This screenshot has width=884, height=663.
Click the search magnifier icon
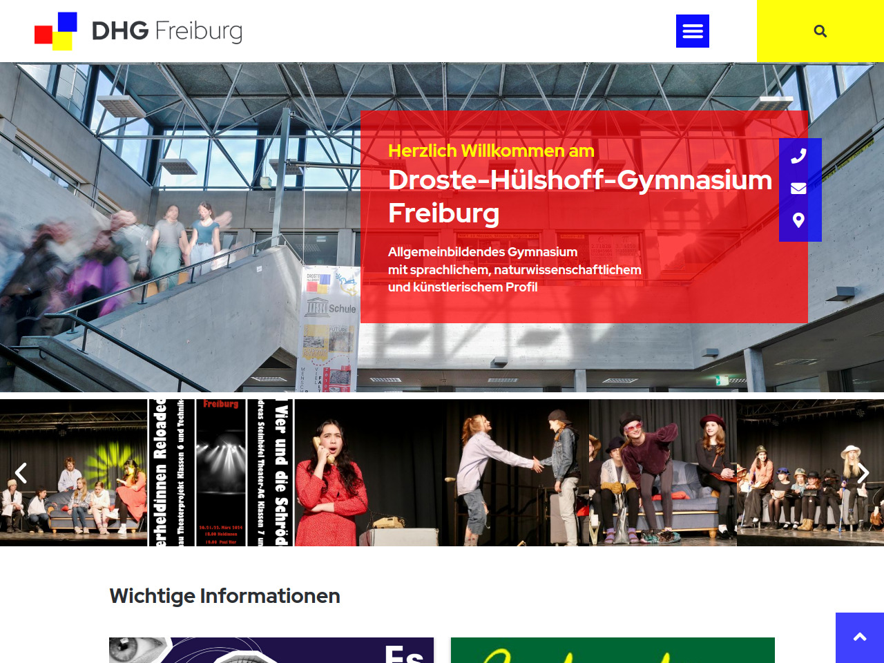820,31
